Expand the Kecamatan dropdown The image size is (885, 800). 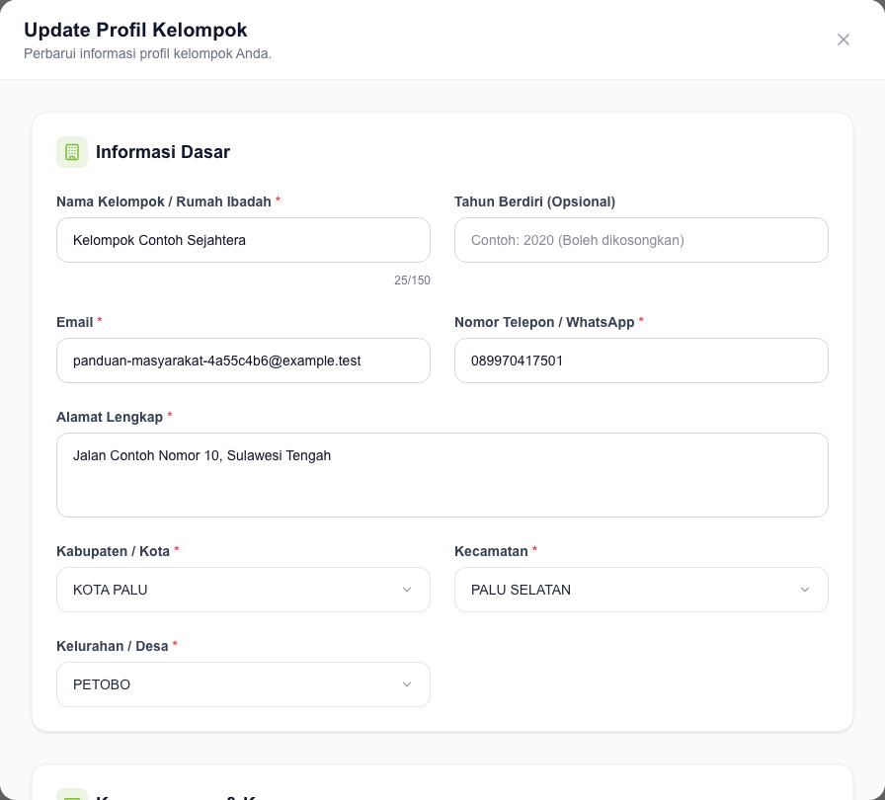coord(641,590)
